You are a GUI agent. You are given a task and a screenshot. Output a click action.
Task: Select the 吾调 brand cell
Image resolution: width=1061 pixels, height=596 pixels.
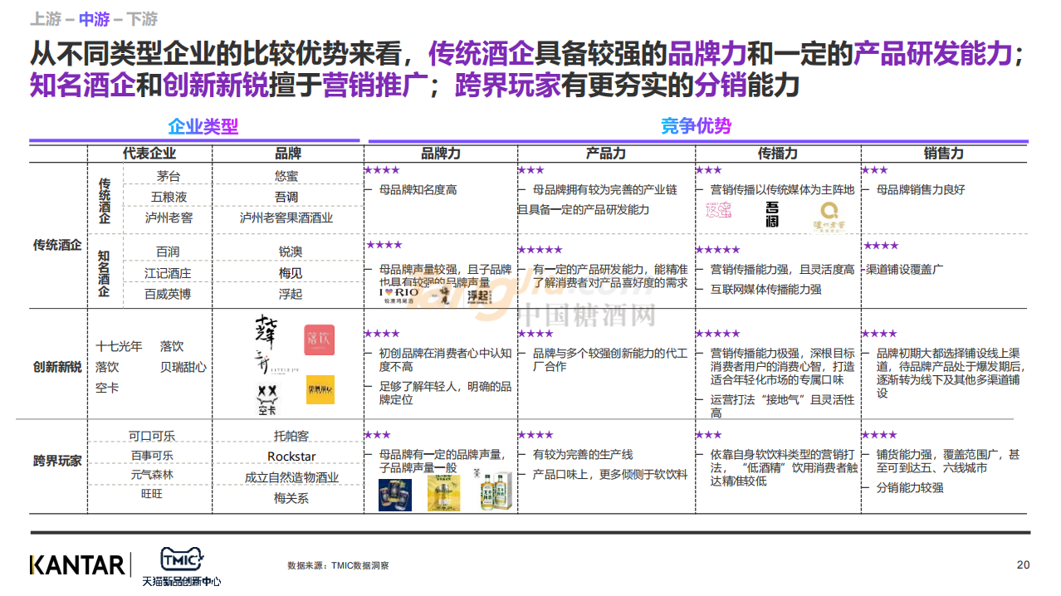tap(286, 197)
